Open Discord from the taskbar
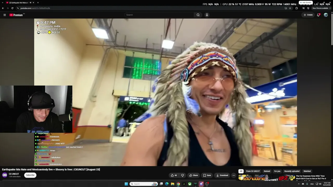The width and height of the screenshot is (333, 187). click(201, 184)
